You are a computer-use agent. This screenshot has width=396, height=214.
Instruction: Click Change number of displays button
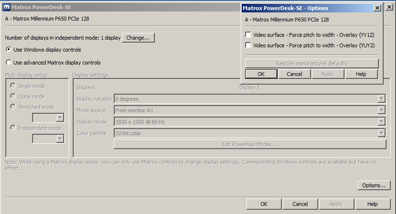pyautogui.click(x=138, y=38)
